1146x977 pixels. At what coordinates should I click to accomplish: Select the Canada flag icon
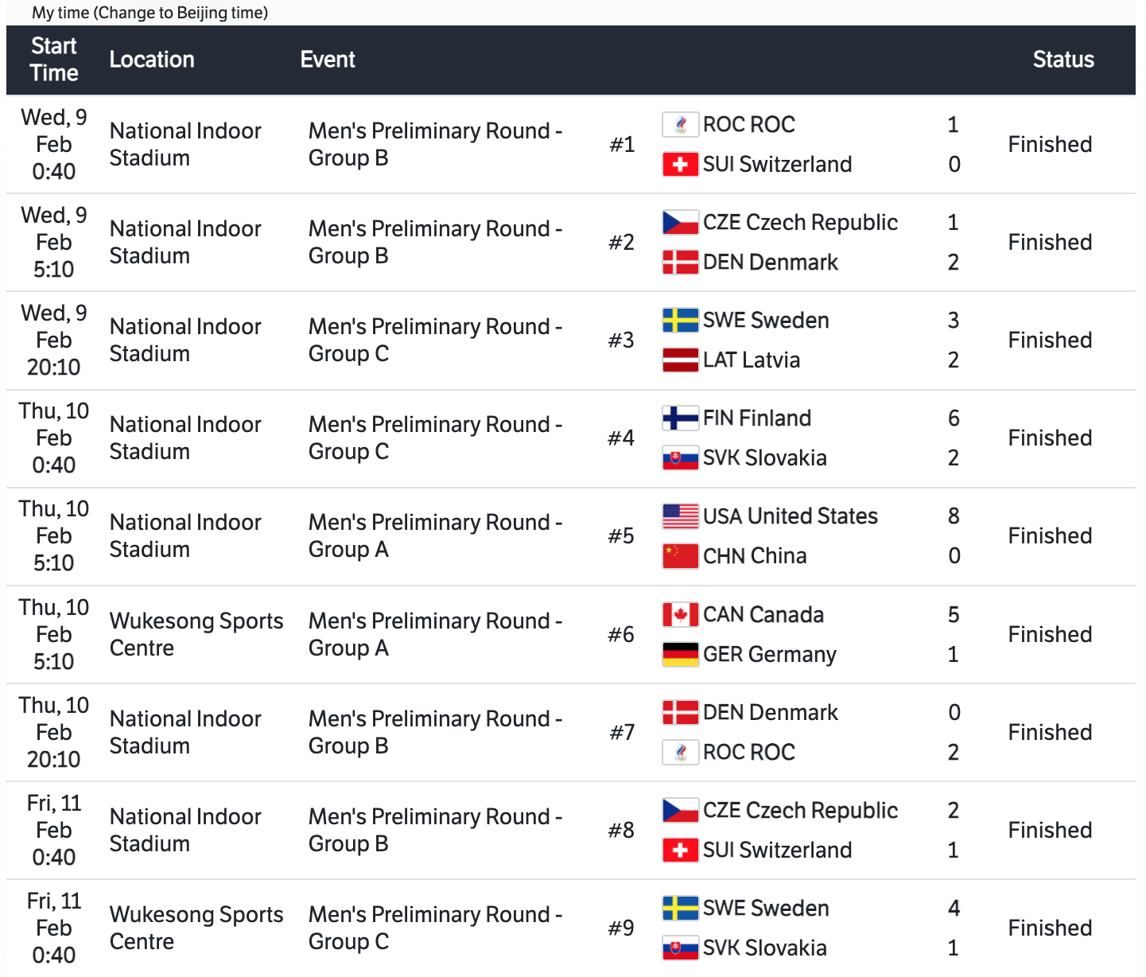pos(680,615)
